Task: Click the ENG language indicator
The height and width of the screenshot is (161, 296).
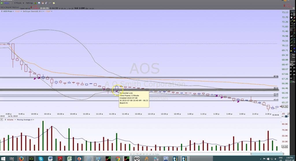Action: [281, 158]
